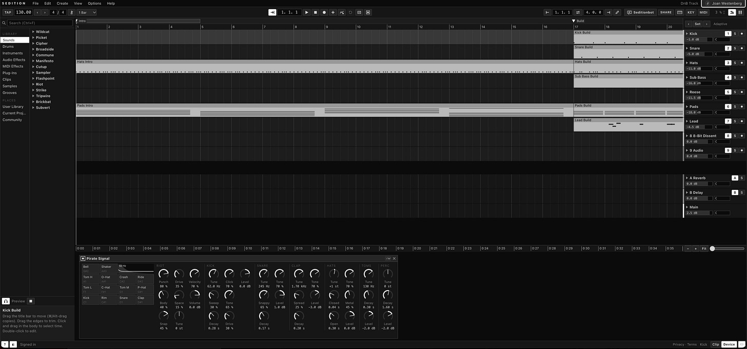
Task: Click the Punch knob in Riot section
Action: click(x=164, y=274)
